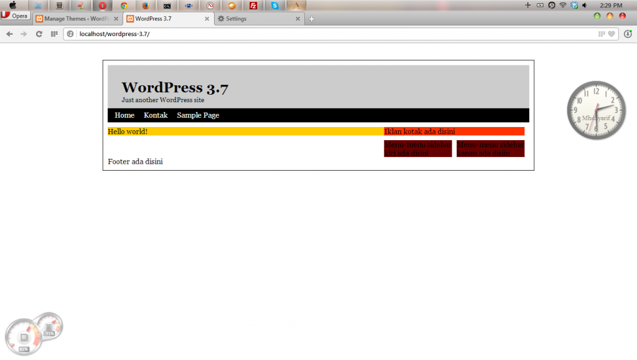Click the 'Footer ada disini' text
Image resolution: width=637 pixels, height=360 pixels.
(135, 161)
